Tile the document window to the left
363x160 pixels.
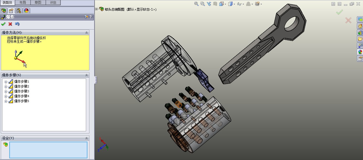pos(334,4)
